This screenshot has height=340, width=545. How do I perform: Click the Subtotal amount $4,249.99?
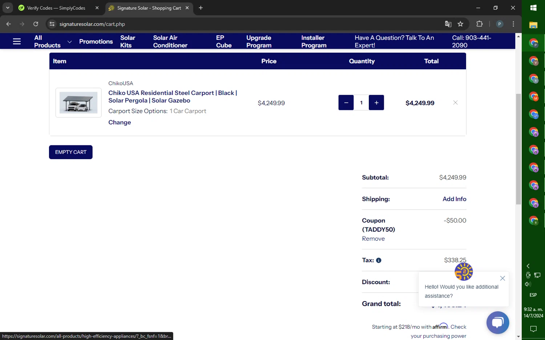click(453, 177)
